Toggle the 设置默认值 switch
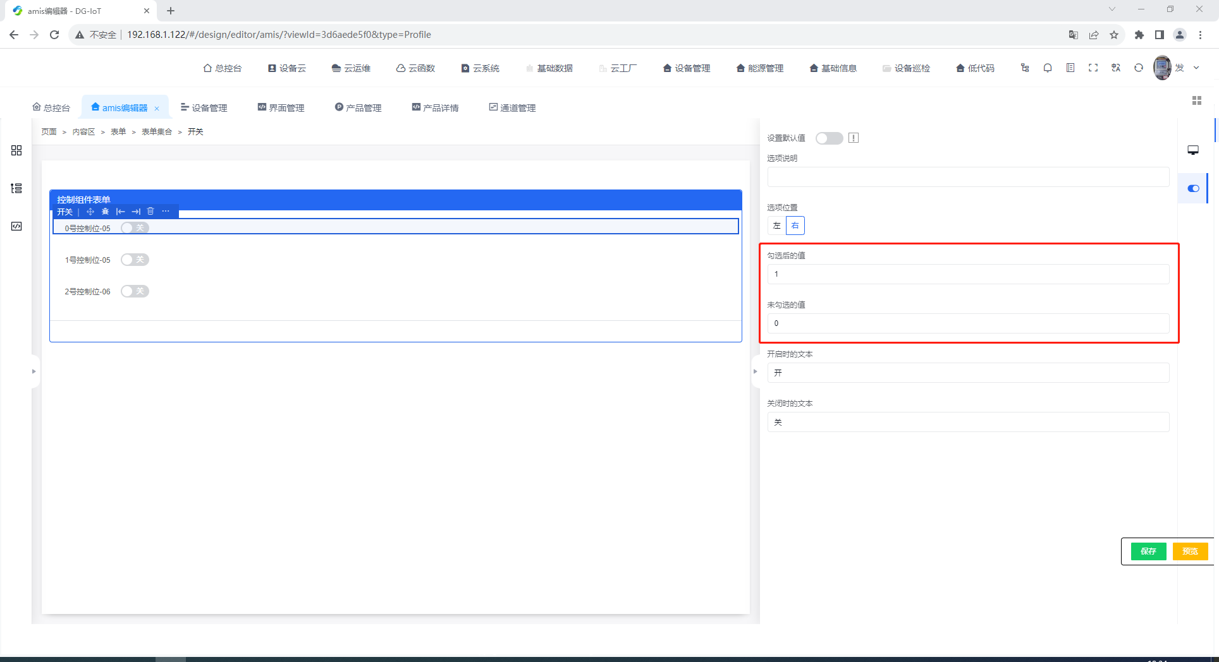Image resolution: width=1219 pixels, height=662 pixels. [x=829, y=138]
